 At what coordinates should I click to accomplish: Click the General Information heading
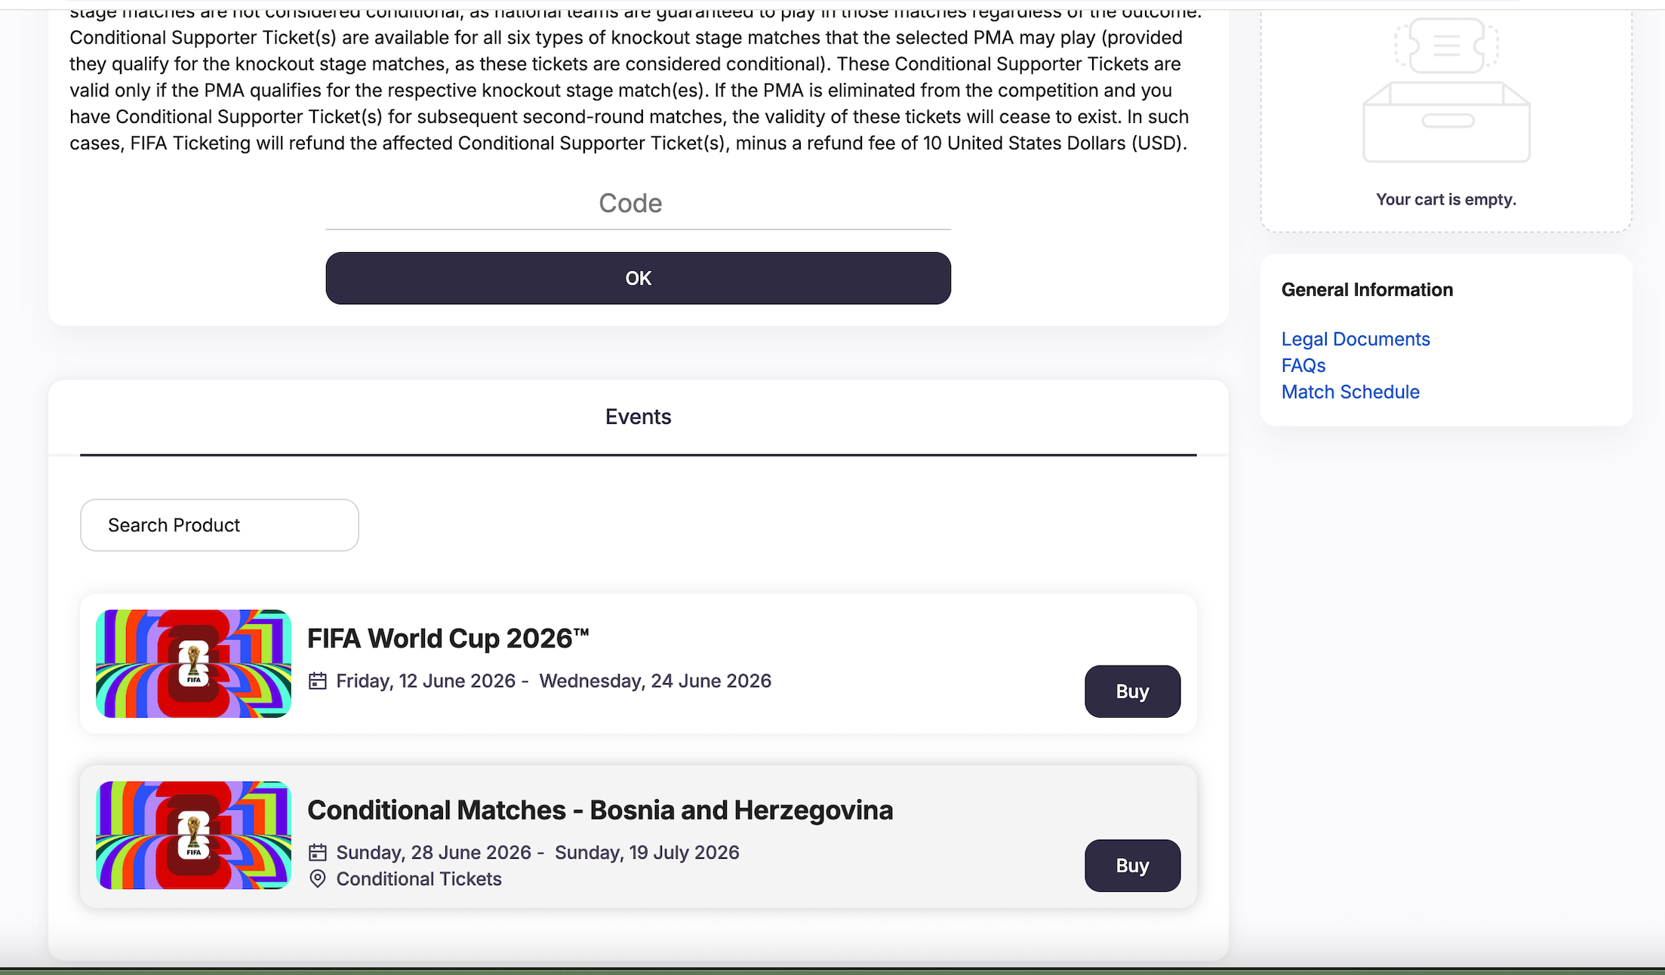pos(1367,290)
